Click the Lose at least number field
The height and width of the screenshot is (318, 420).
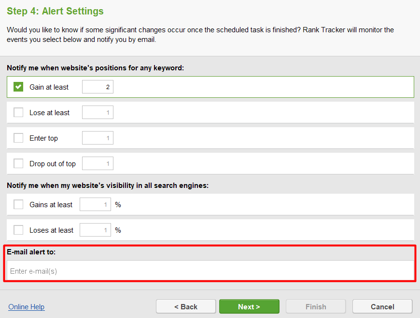[x=98, y=112]
